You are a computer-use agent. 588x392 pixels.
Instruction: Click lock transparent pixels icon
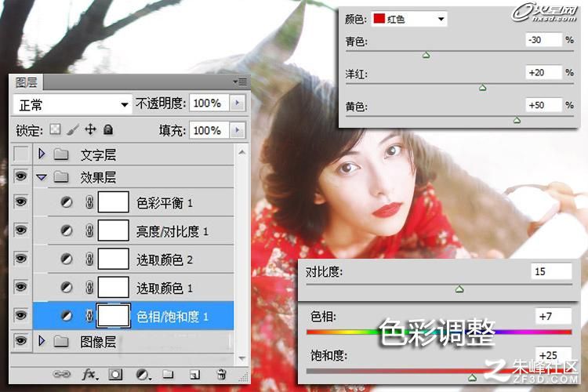(x=55, y=130)
